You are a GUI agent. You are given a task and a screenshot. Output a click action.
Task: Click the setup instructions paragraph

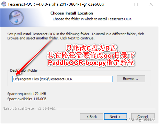[x=76, y=36]
